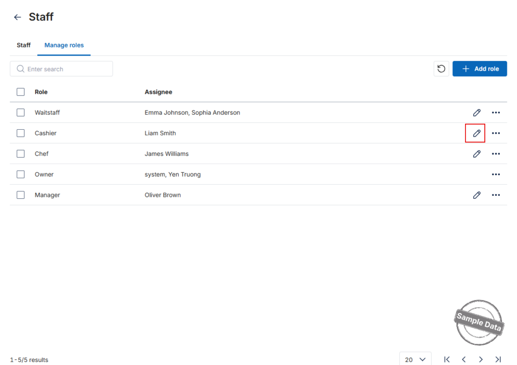Viewport: 517px width, 365px height.
Task: Click the Add role button
Action: click(x=480, y=69)
